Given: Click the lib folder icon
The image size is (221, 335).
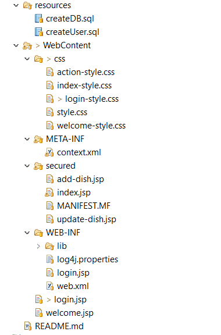Looking at the screenshot, I should pos(49,246).
